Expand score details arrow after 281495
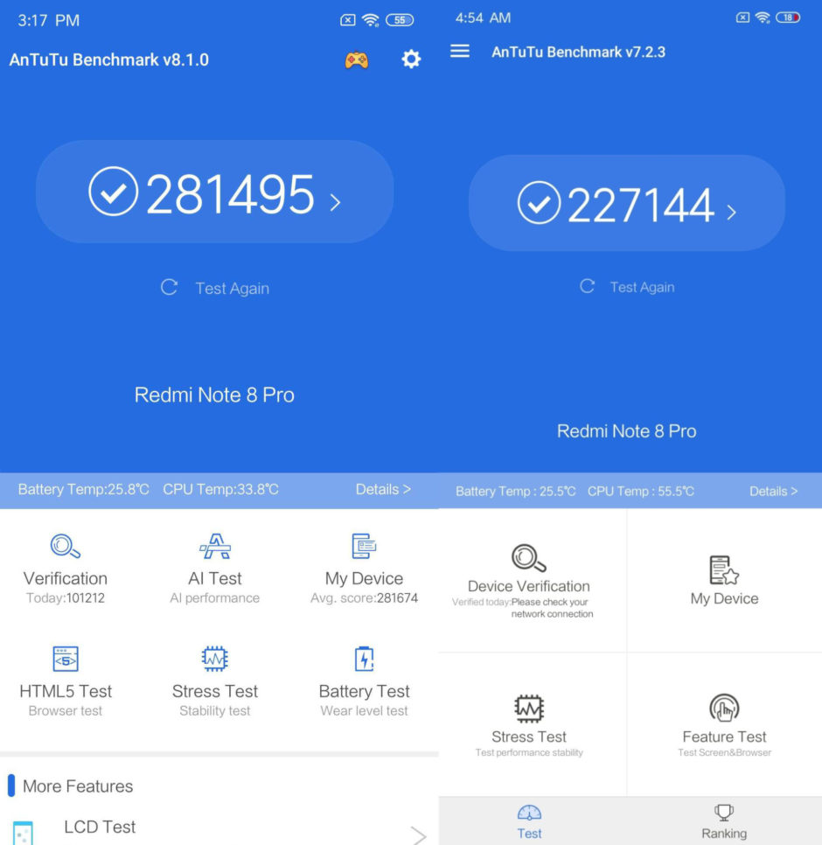 click(x=335, y=202)
